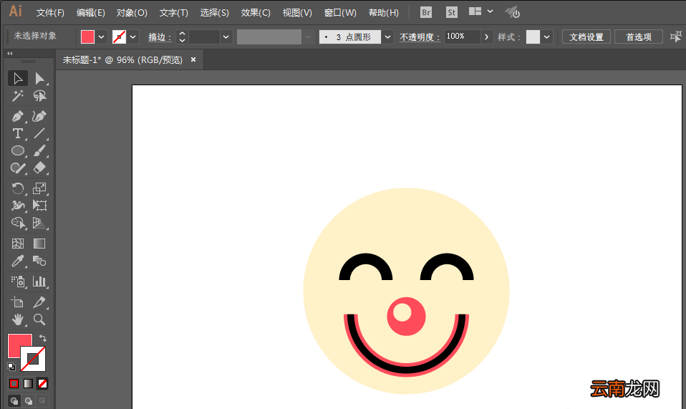Open Adobe Stock (St) icon
The image size is (686, 409).
coord(452,12)
